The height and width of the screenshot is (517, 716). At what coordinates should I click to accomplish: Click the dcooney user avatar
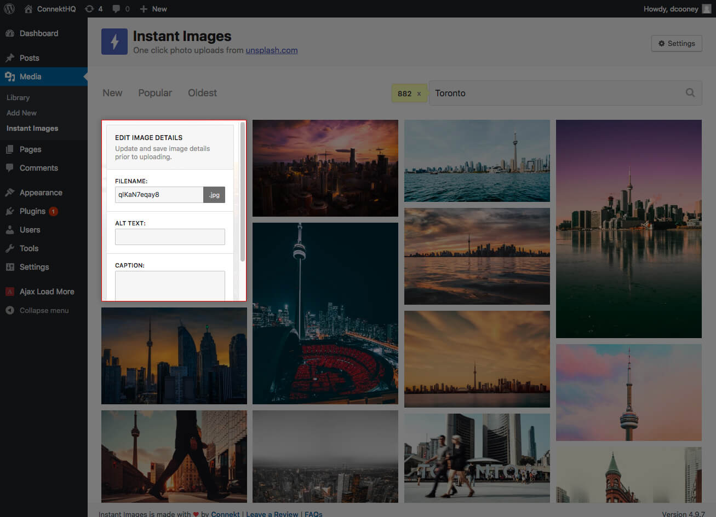(x=707, y=9)
